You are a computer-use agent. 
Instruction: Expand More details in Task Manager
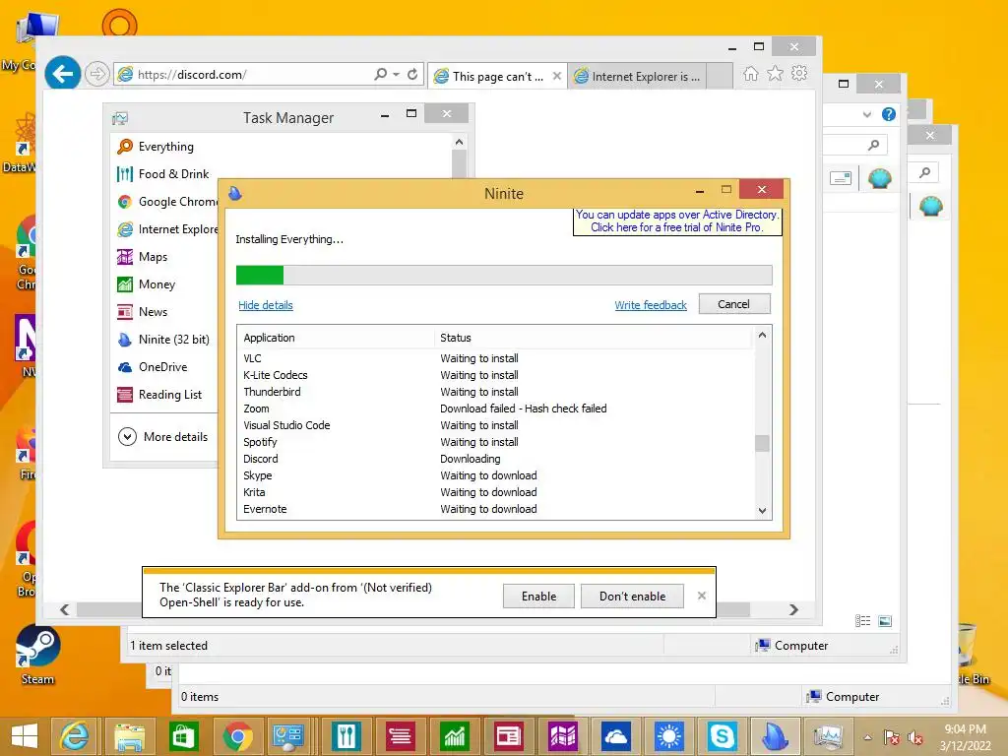tap(163, 437)
